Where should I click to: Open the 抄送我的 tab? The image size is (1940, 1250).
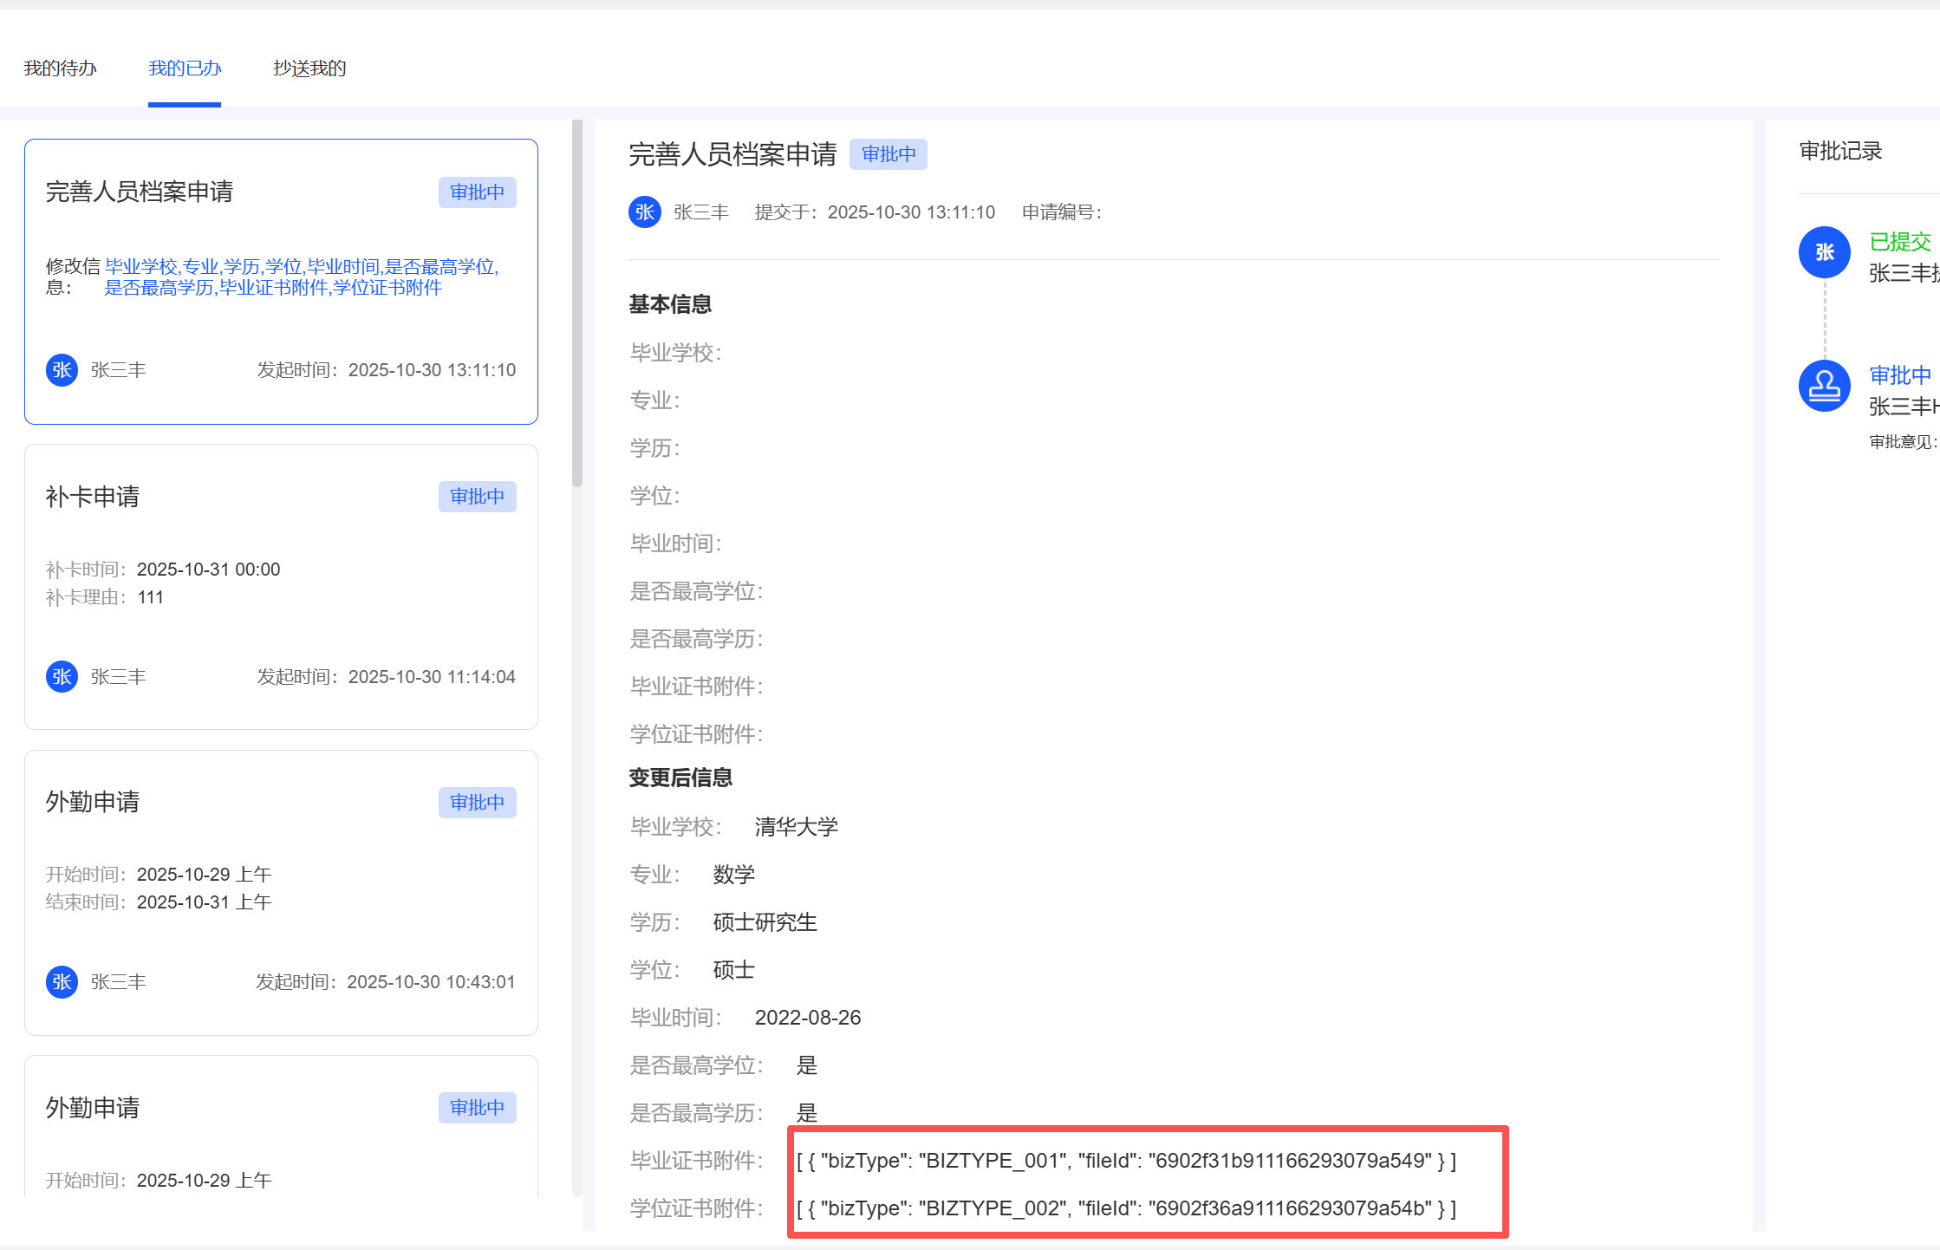tap(309, 68)
